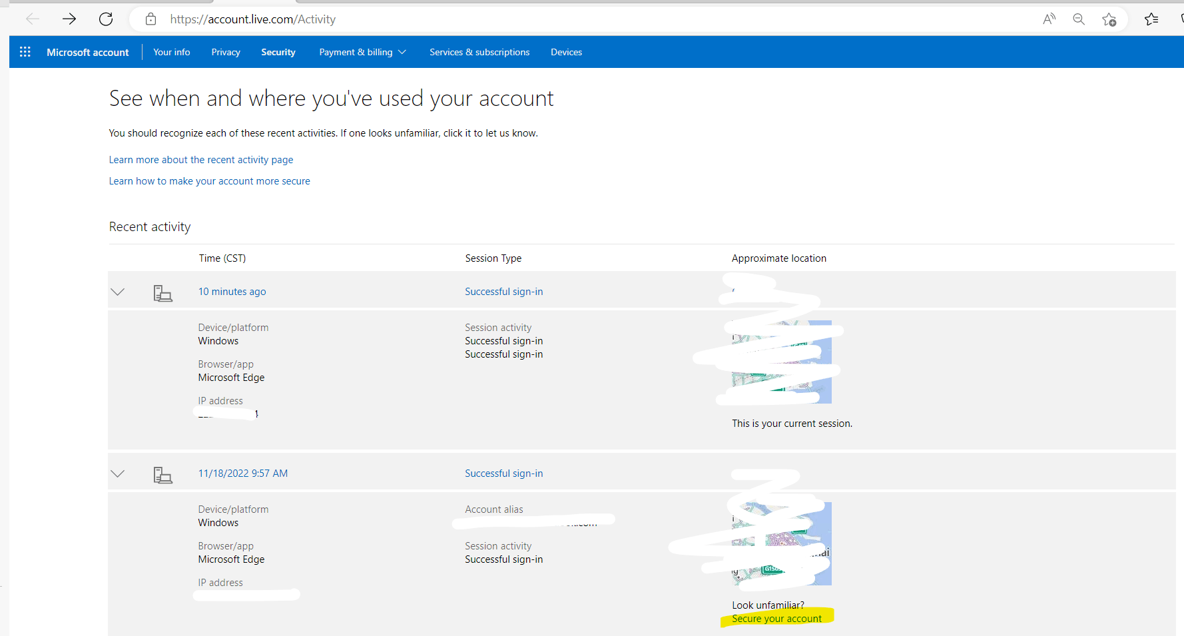Image resolution: width=1184 pixels, height=636 pixels.
Task: Open Learn more about recent activity page link
Action: (201, 160)
